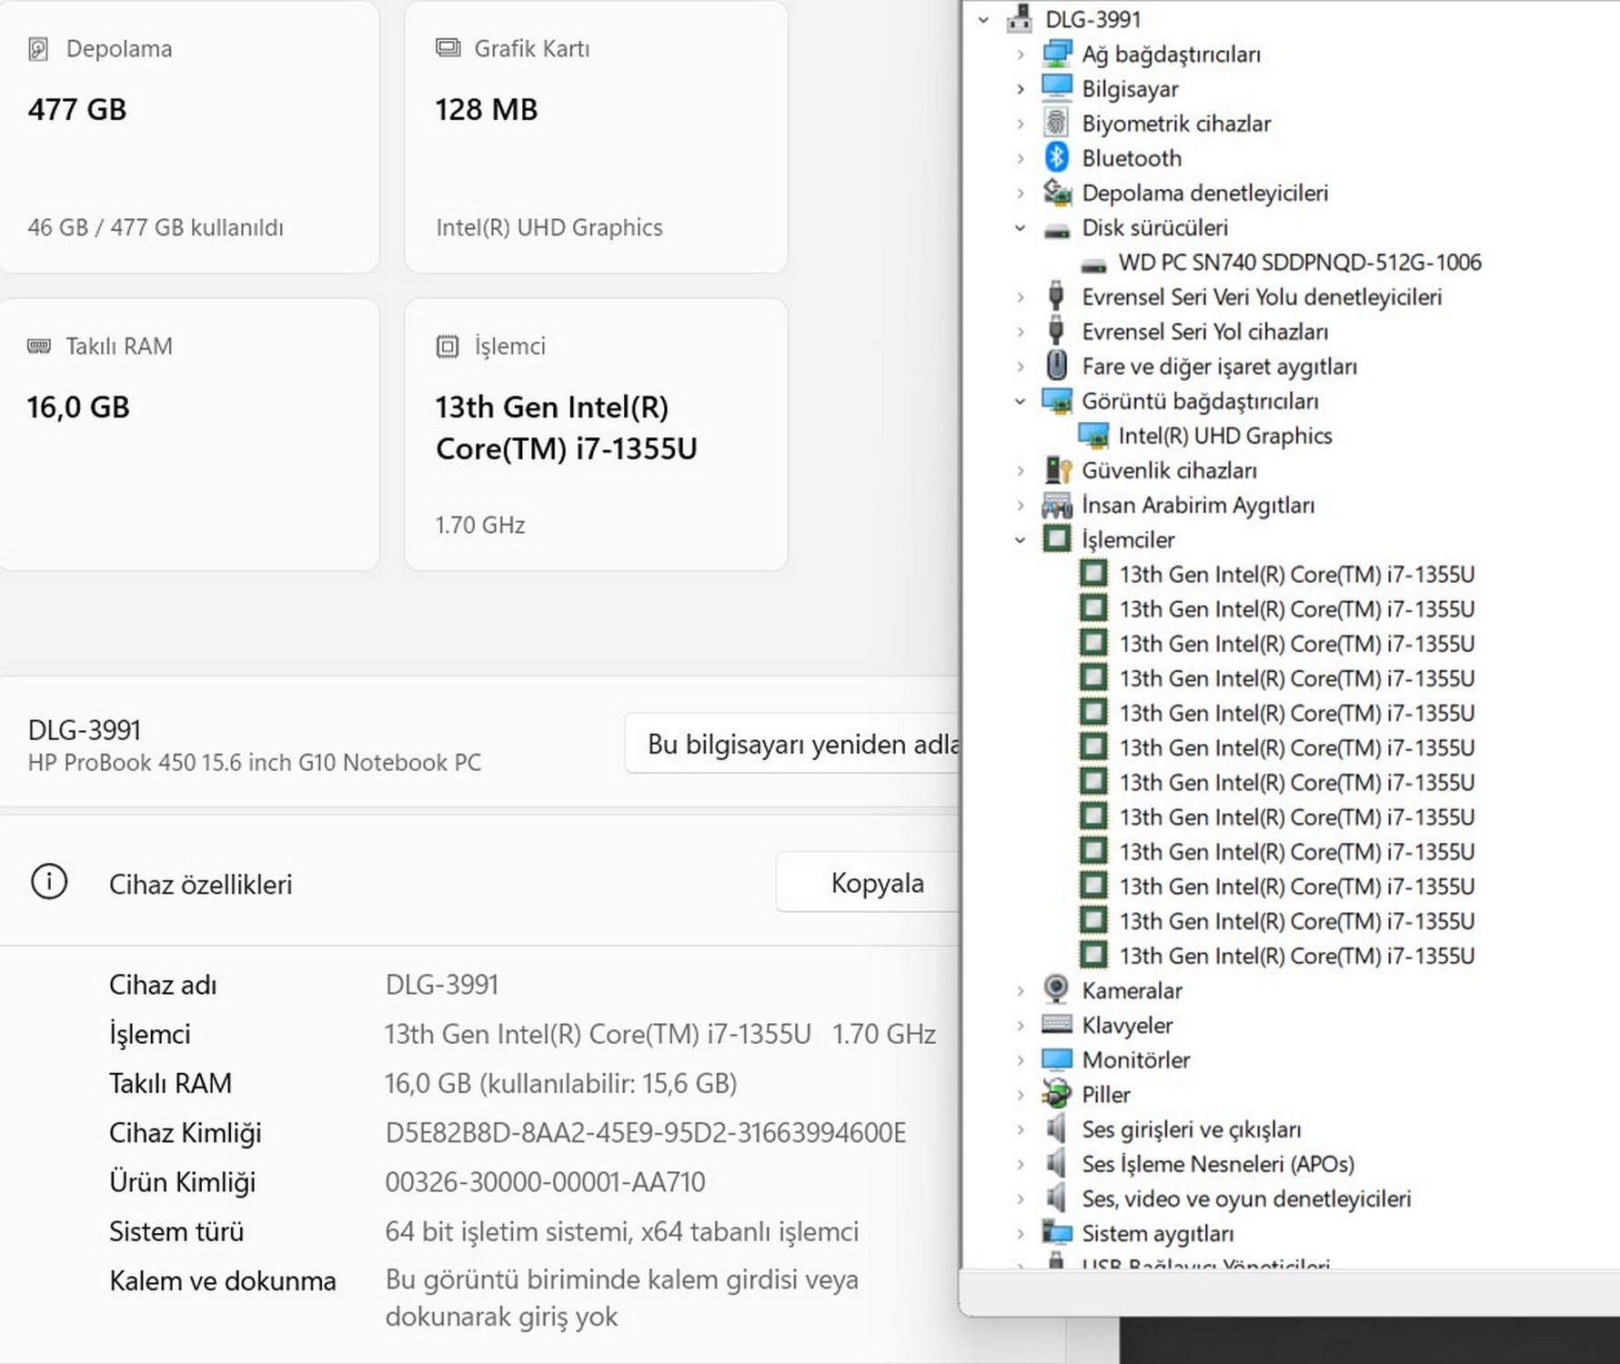Click the Güvenlik cihazları key icon
The width and height of the screenshot is (1620, 1364).
click(1056, 470)
